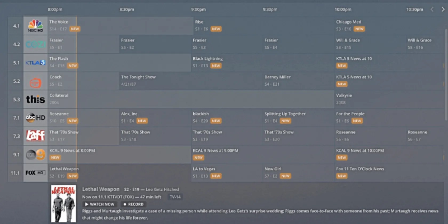Select The Flash S4 E18 program
This screenshot has width=448, height=224.
[x=119, y=63]
